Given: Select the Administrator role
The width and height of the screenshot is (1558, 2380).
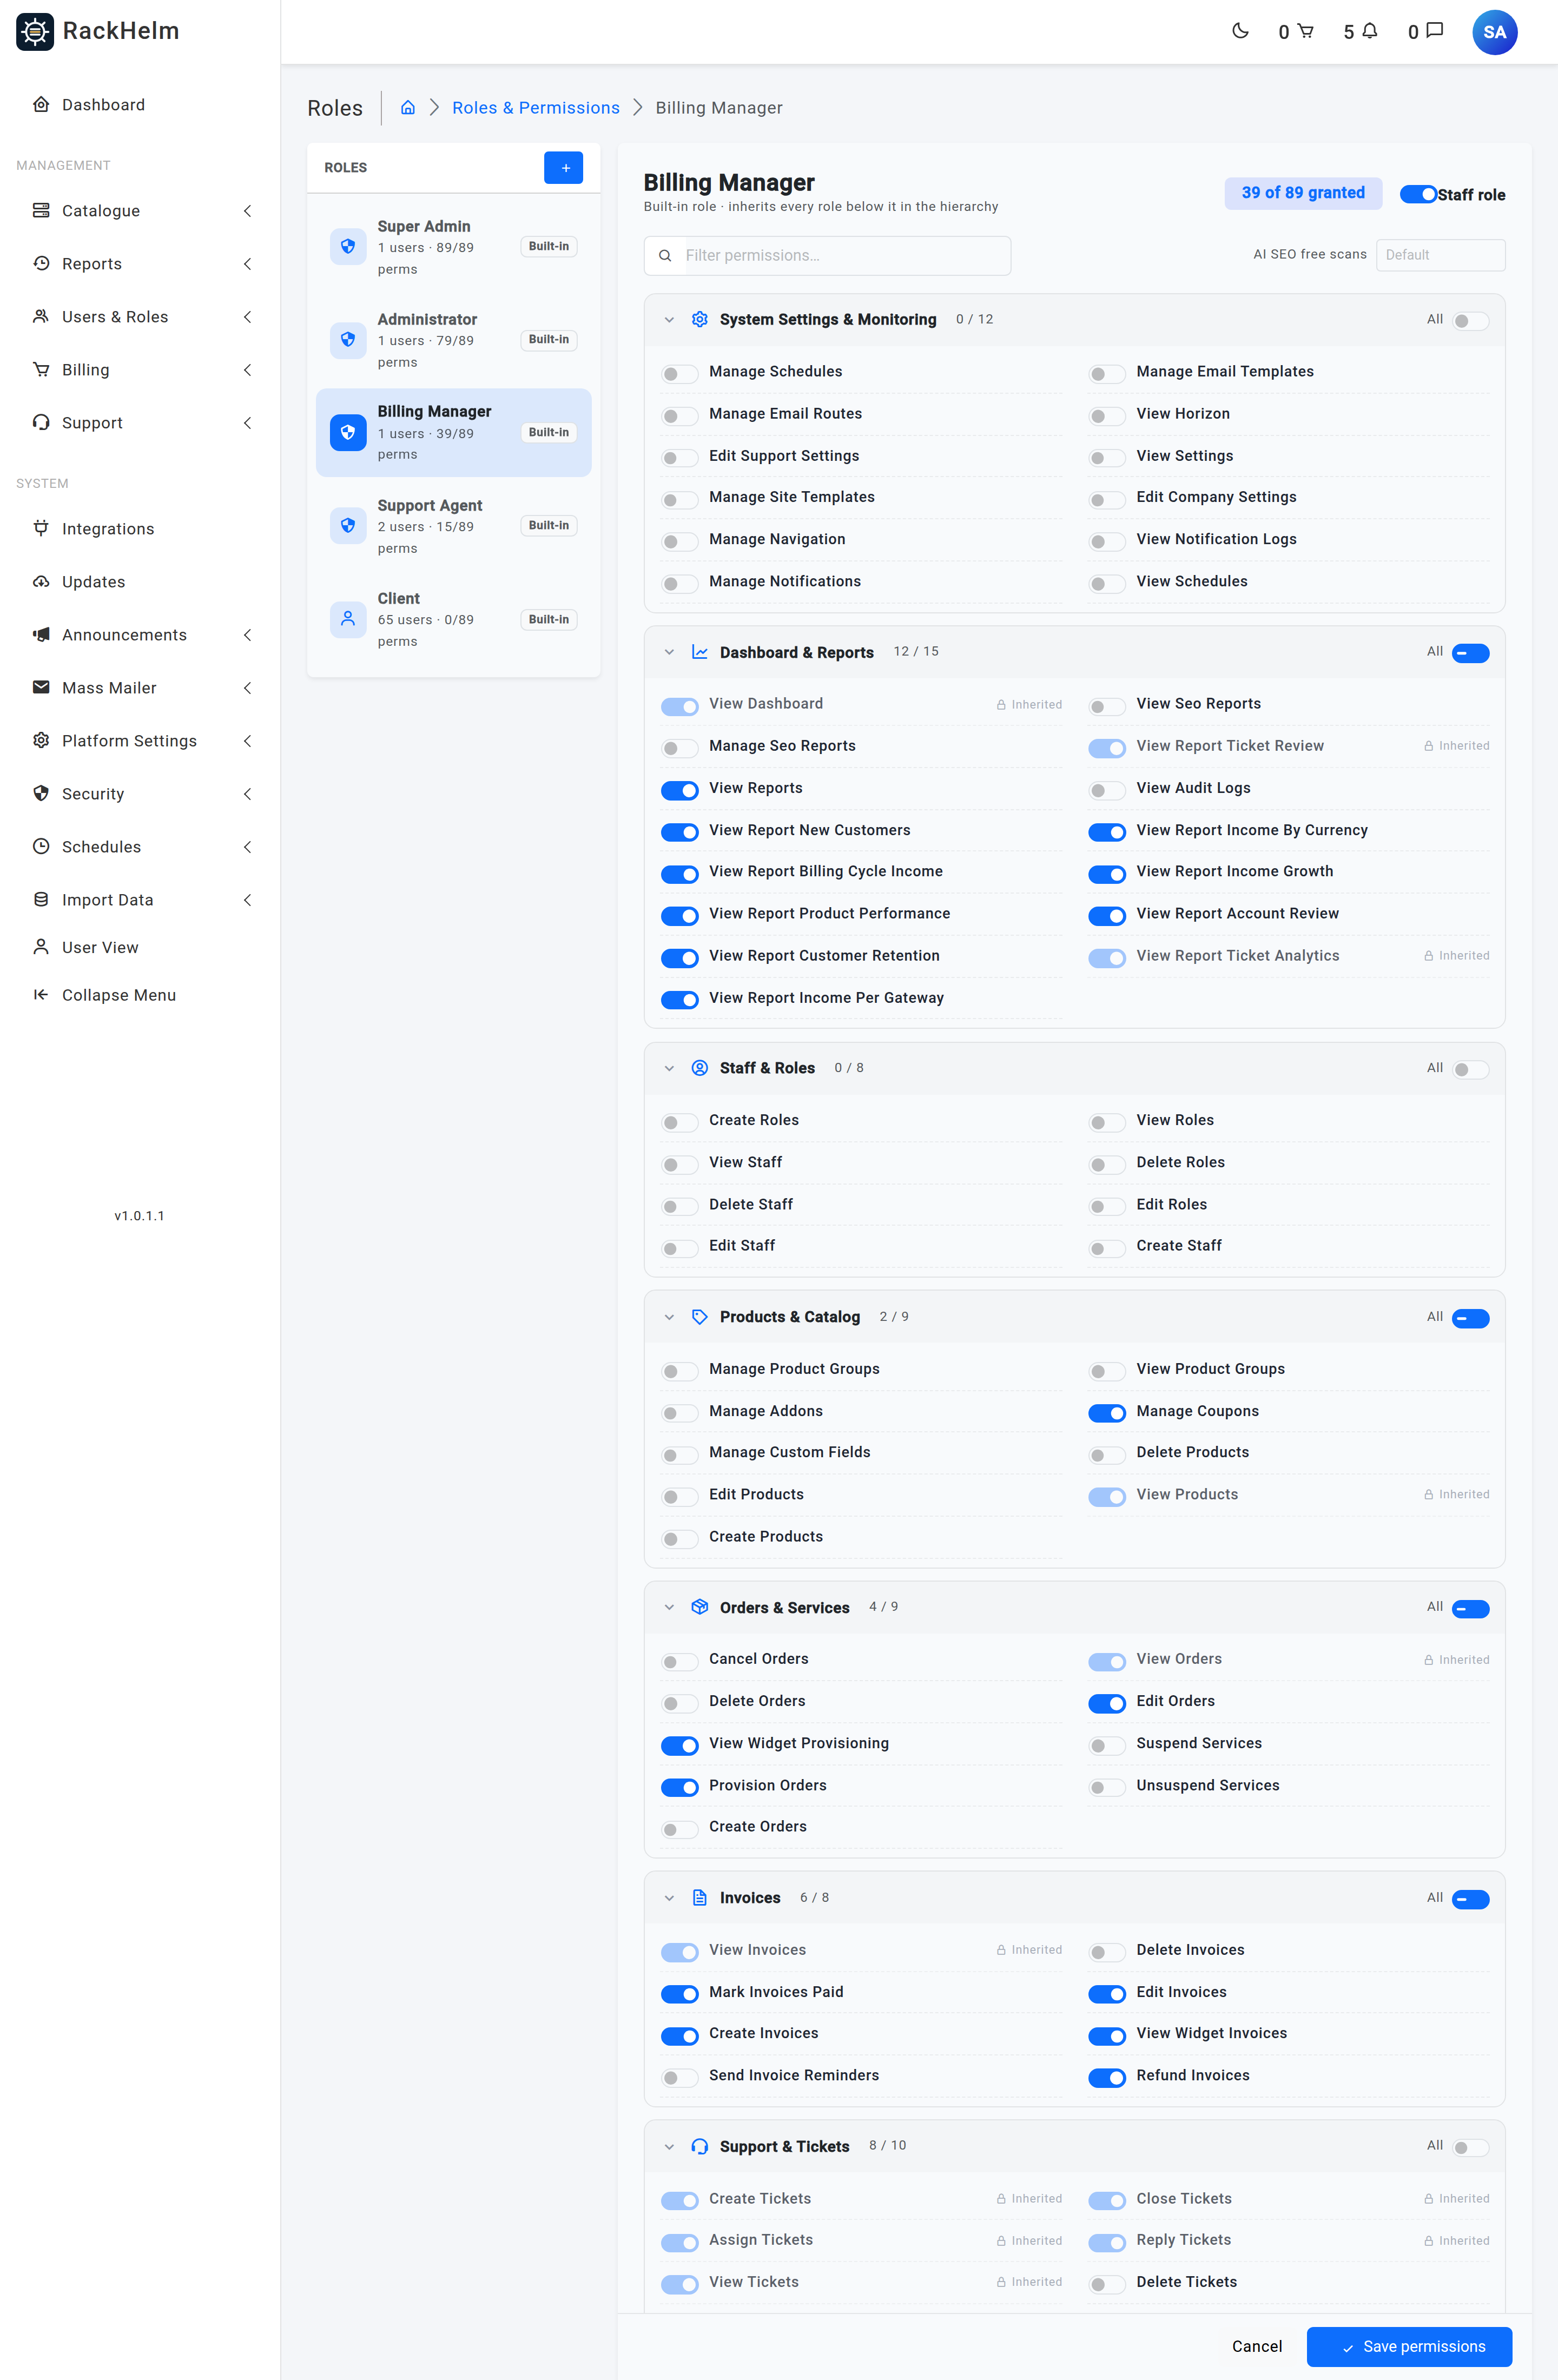Looking at the screenshot, I should pos(453,340).
